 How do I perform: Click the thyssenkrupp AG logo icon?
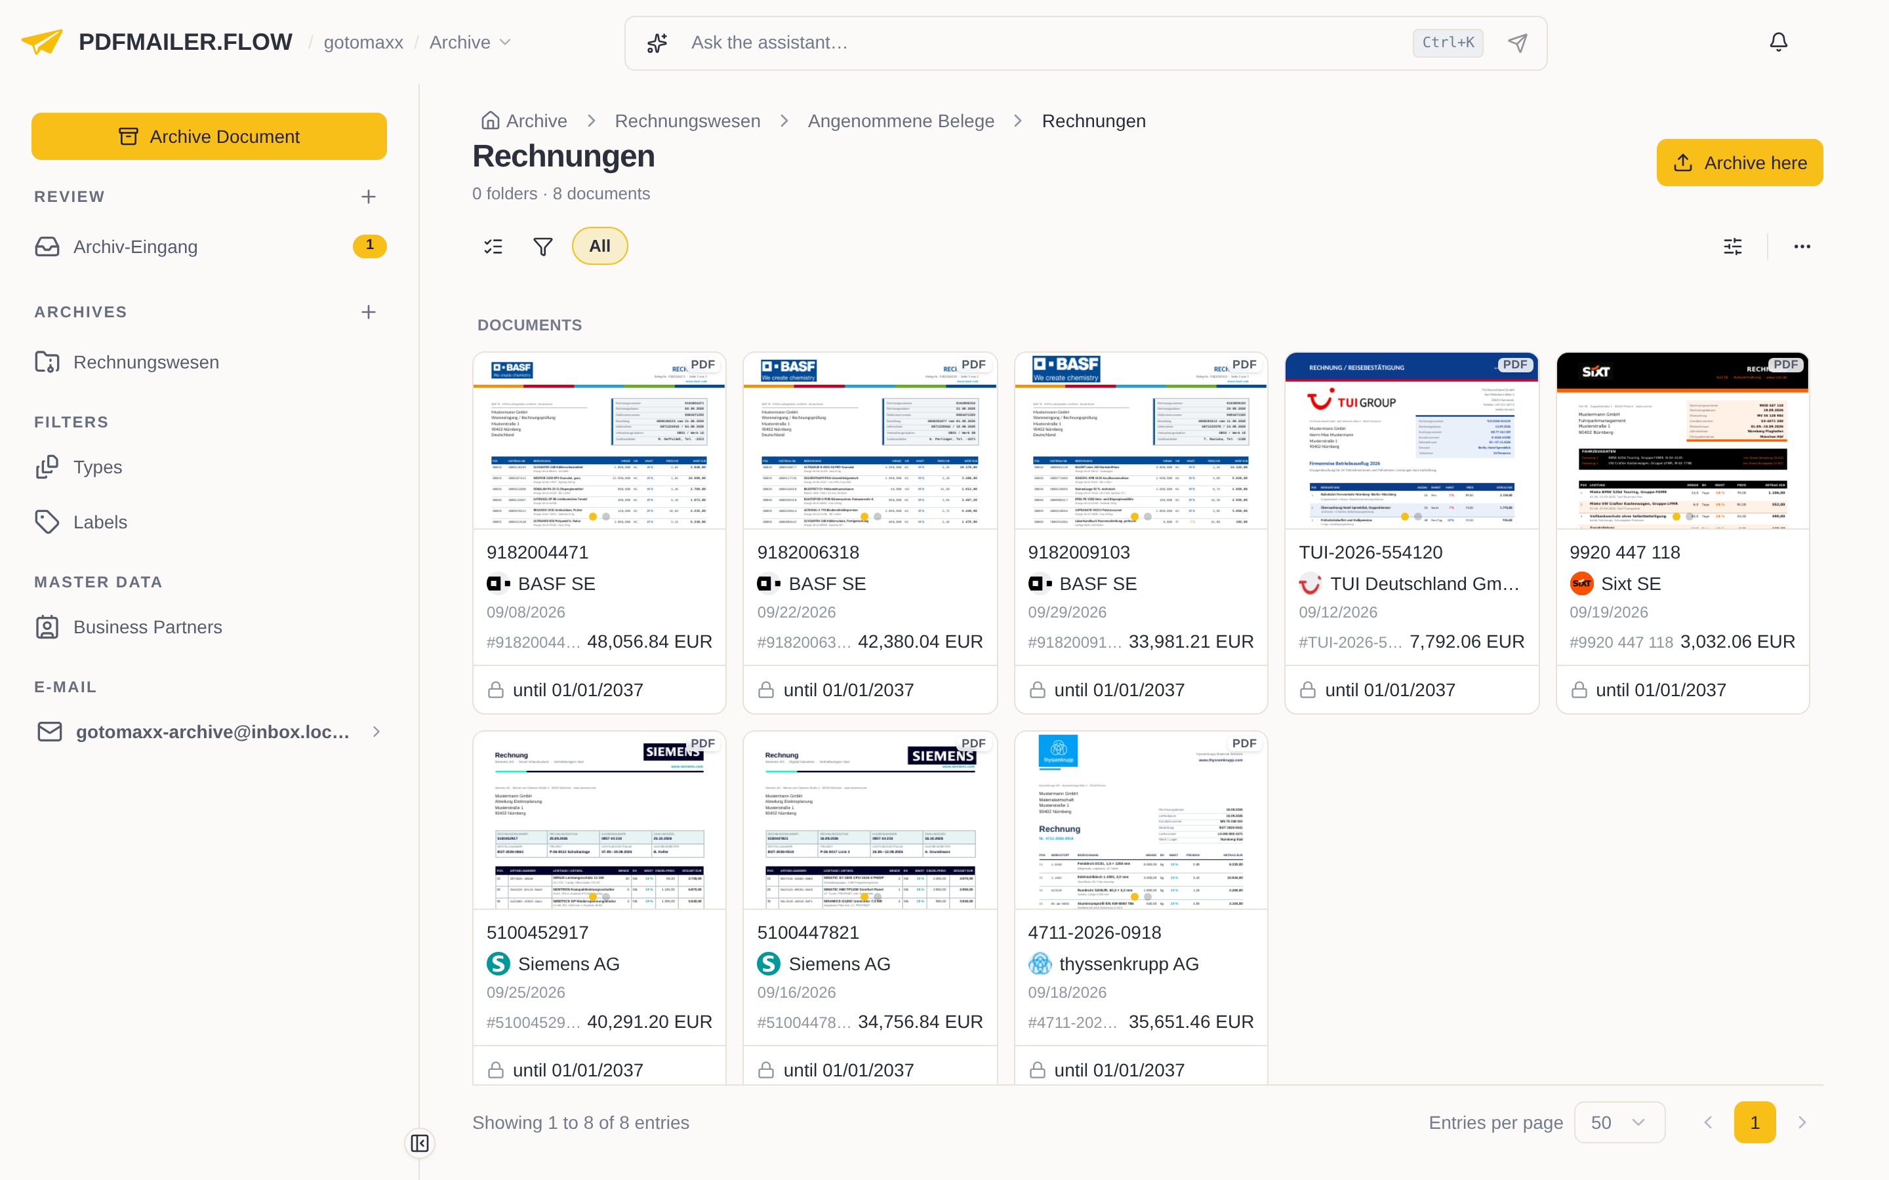click(1040, 964)
